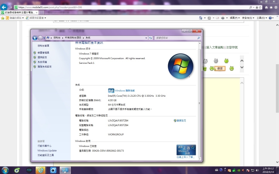279x174 pixels.
Task: Open 系統保護 system protection link
Action: click(42, 62)
